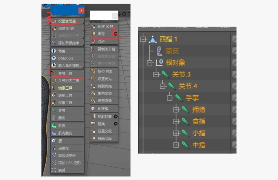278x180 pixels.
Task: Expand the 拇指 joint in the tree
Action: tap(176, 110)
